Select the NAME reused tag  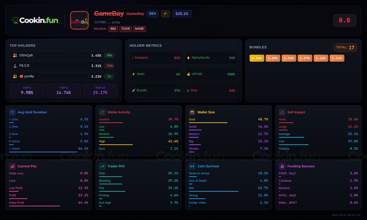(139, 29)
